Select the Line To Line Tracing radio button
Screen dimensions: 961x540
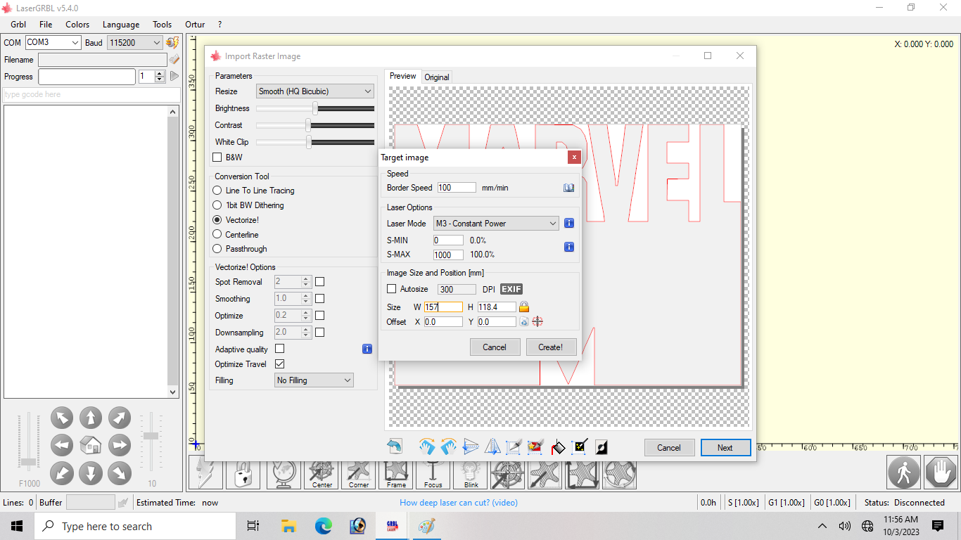pos(217,191)
